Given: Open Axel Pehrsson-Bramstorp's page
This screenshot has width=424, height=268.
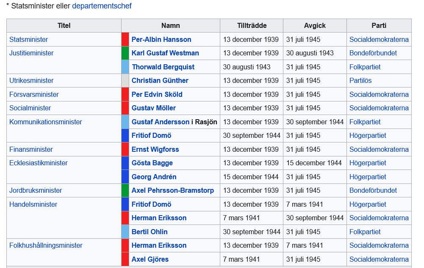Looking at the screenshot, I should 172,191.
